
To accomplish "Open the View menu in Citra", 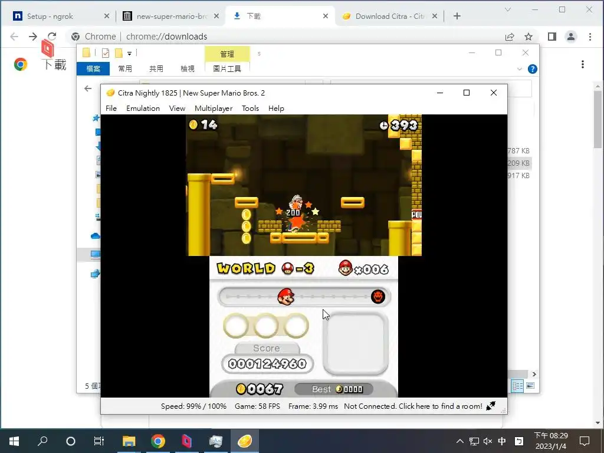I will (177, 109).
